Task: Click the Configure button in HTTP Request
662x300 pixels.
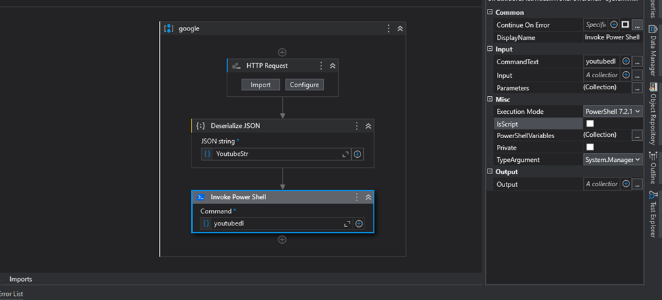Action: tap(304, 85)
